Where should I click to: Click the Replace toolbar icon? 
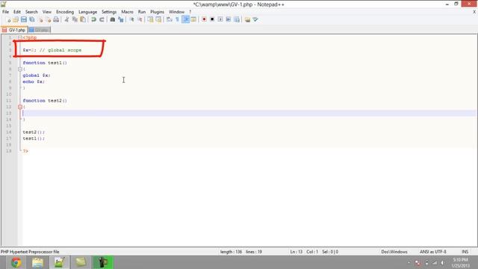click(121, 19)
